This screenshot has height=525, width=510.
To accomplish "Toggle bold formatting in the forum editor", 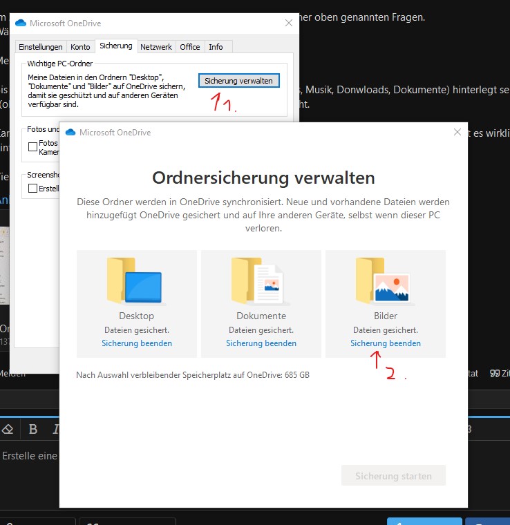I will (x=32, y=429).
